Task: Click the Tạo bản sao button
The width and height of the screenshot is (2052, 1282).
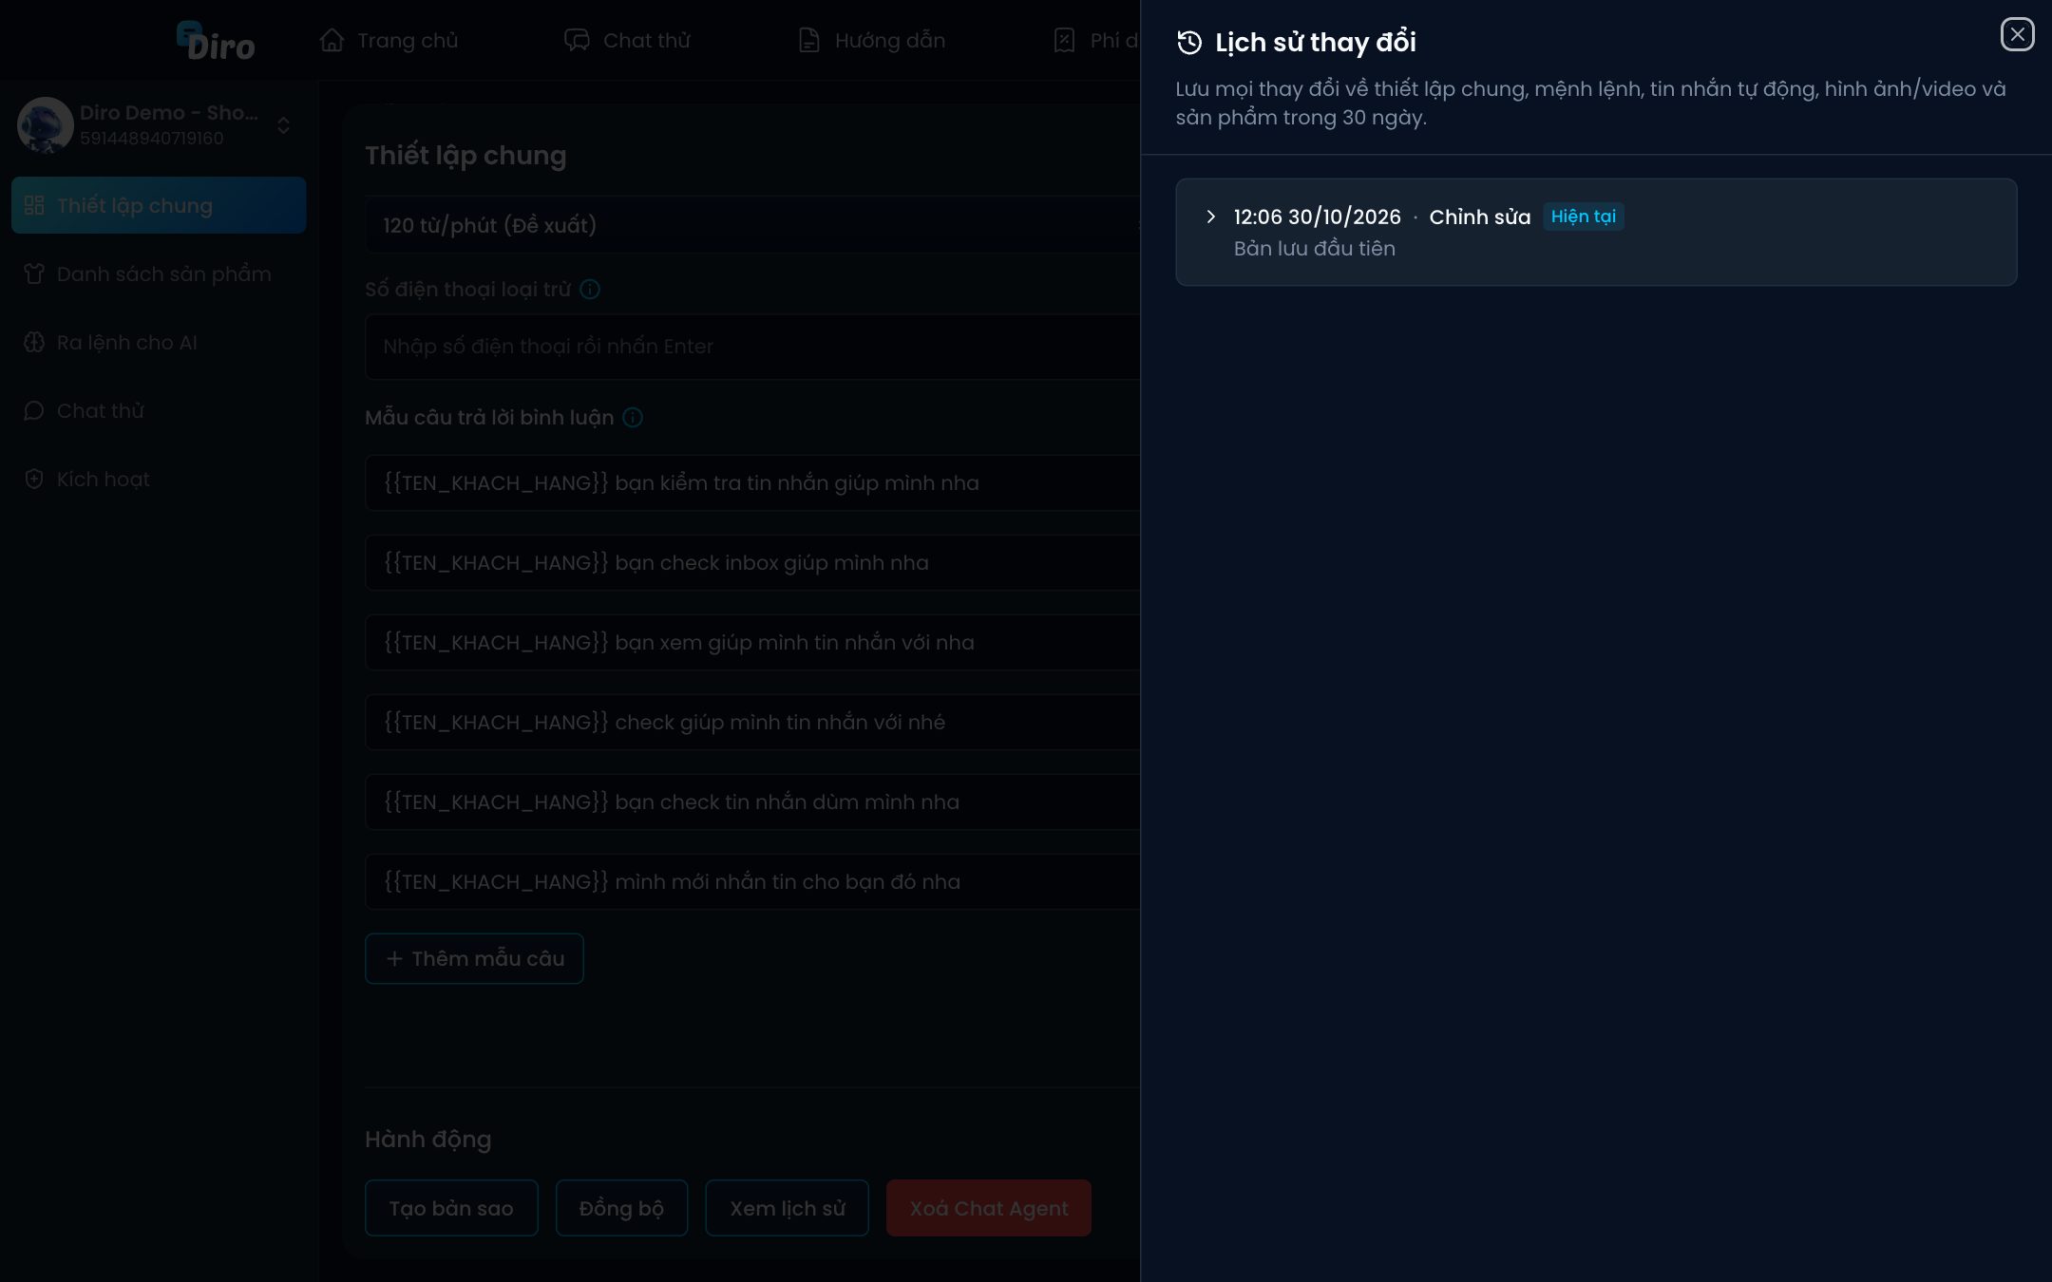Action: (x=451, y=1208)
